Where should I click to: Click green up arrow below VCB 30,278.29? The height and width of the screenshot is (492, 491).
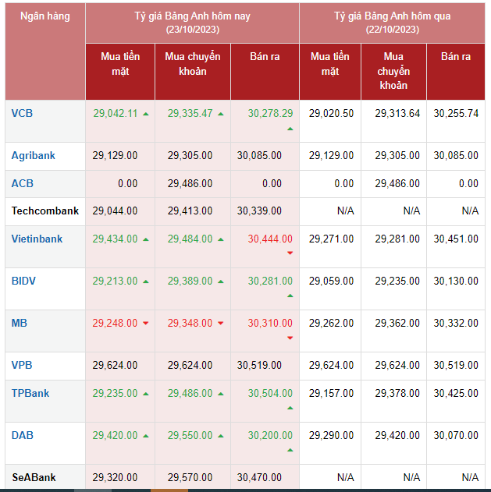(x=290, y=128)
